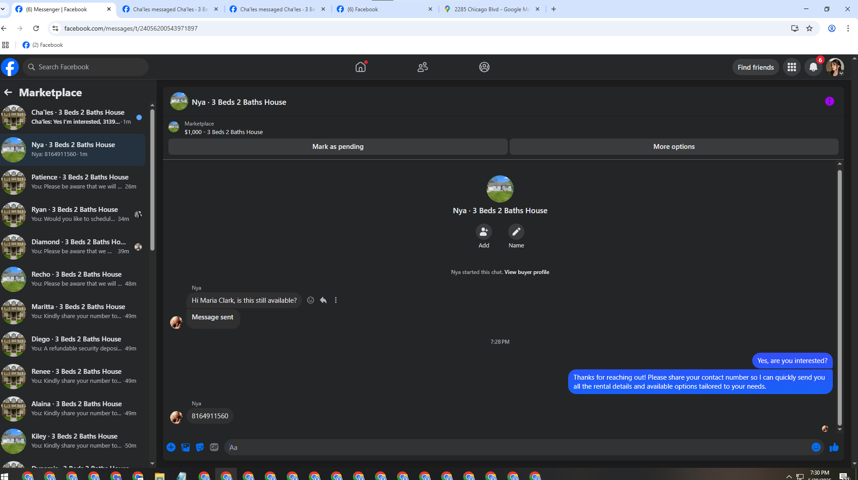Show hidden system tray icons
Screen dimensions: 858x480
(x=789, y=476)
